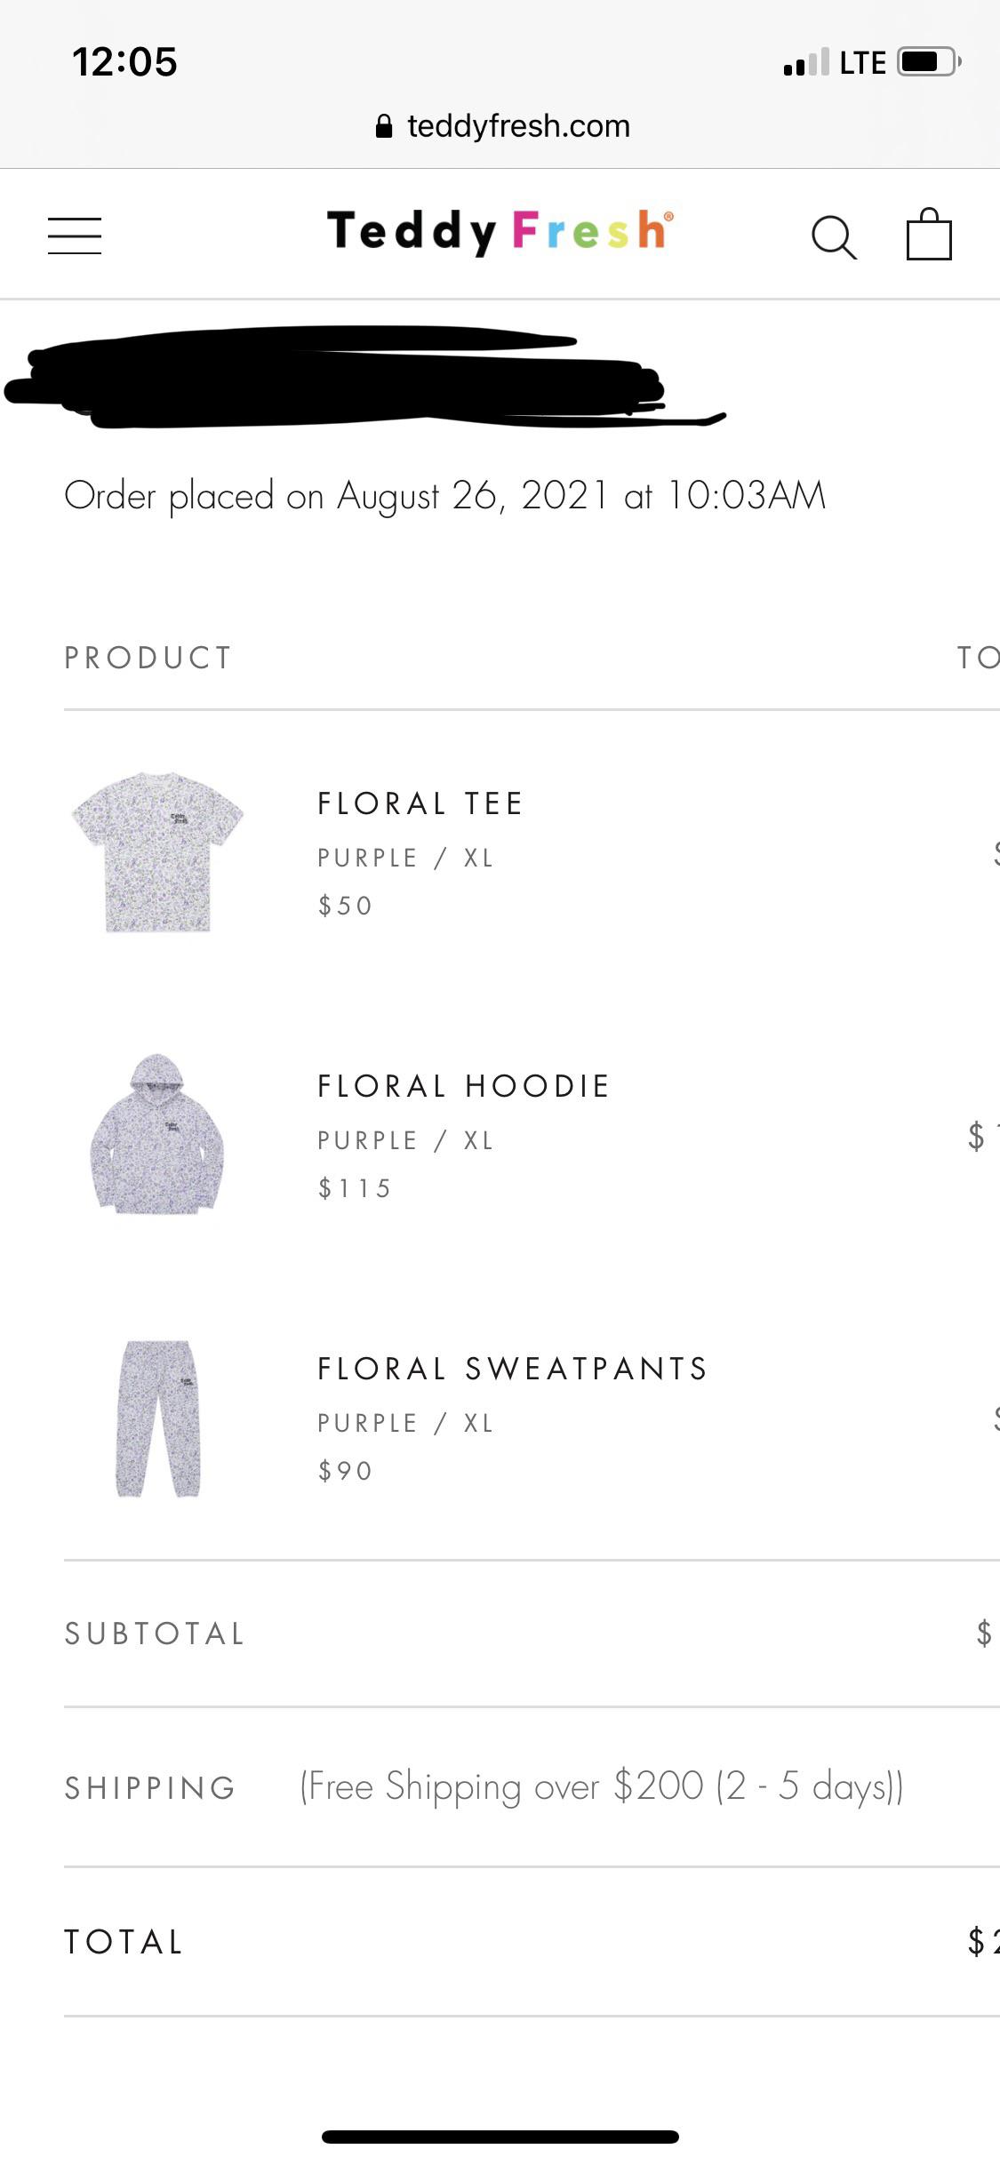Click the FLORAL TEE product link
Viewport: 1000px width, 2165px height.
420,803
